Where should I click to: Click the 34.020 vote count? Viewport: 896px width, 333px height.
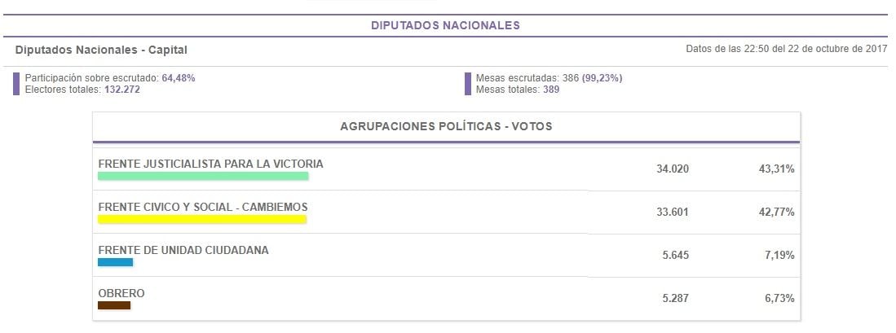pyautogui.click(x=672, y=169)
